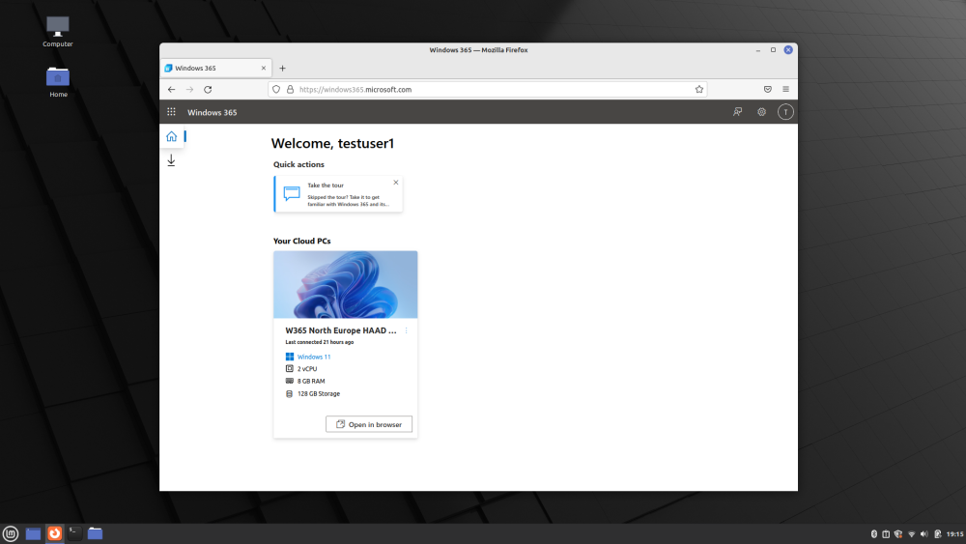Click the show desktop taskbar icon
966x544 pixels.
point(33,533)
